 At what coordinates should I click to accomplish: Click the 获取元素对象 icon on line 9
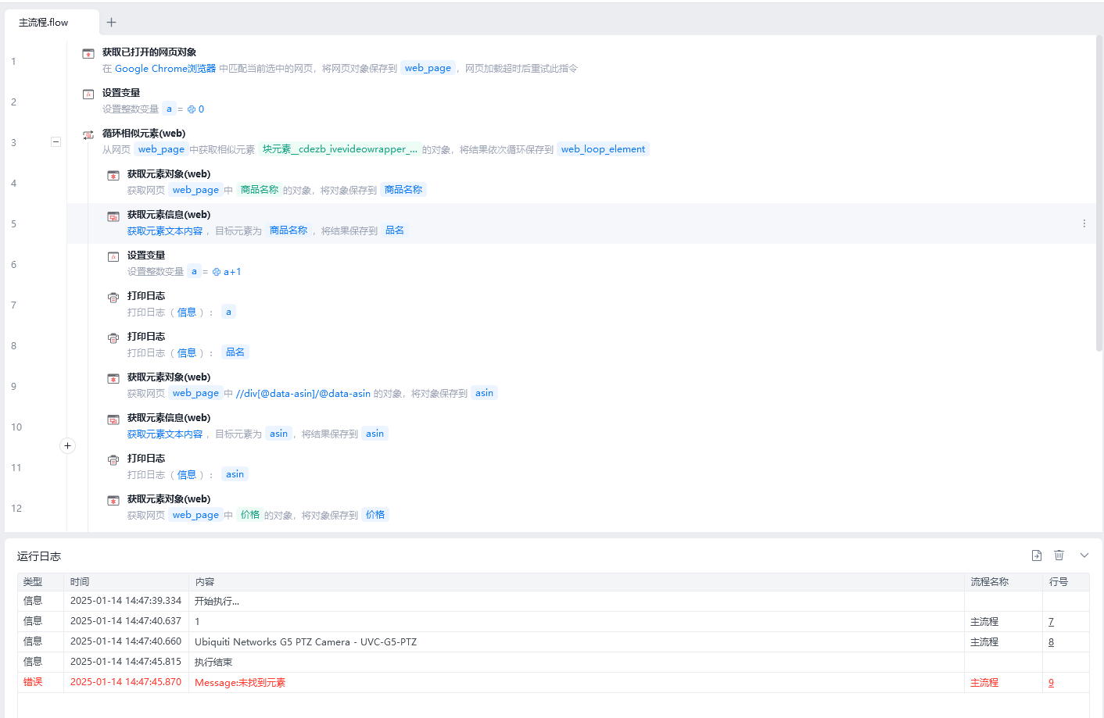tap(113, 379)
